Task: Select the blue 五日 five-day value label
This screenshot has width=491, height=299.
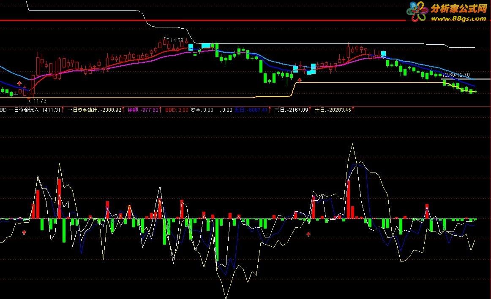Action: tap(251, 110)
